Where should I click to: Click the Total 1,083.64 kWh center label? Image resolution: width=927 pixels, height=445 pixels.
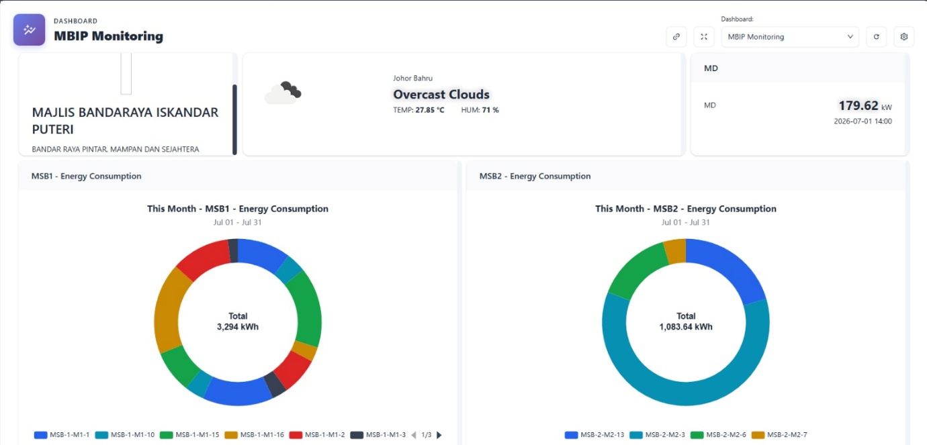click(686, 322)
